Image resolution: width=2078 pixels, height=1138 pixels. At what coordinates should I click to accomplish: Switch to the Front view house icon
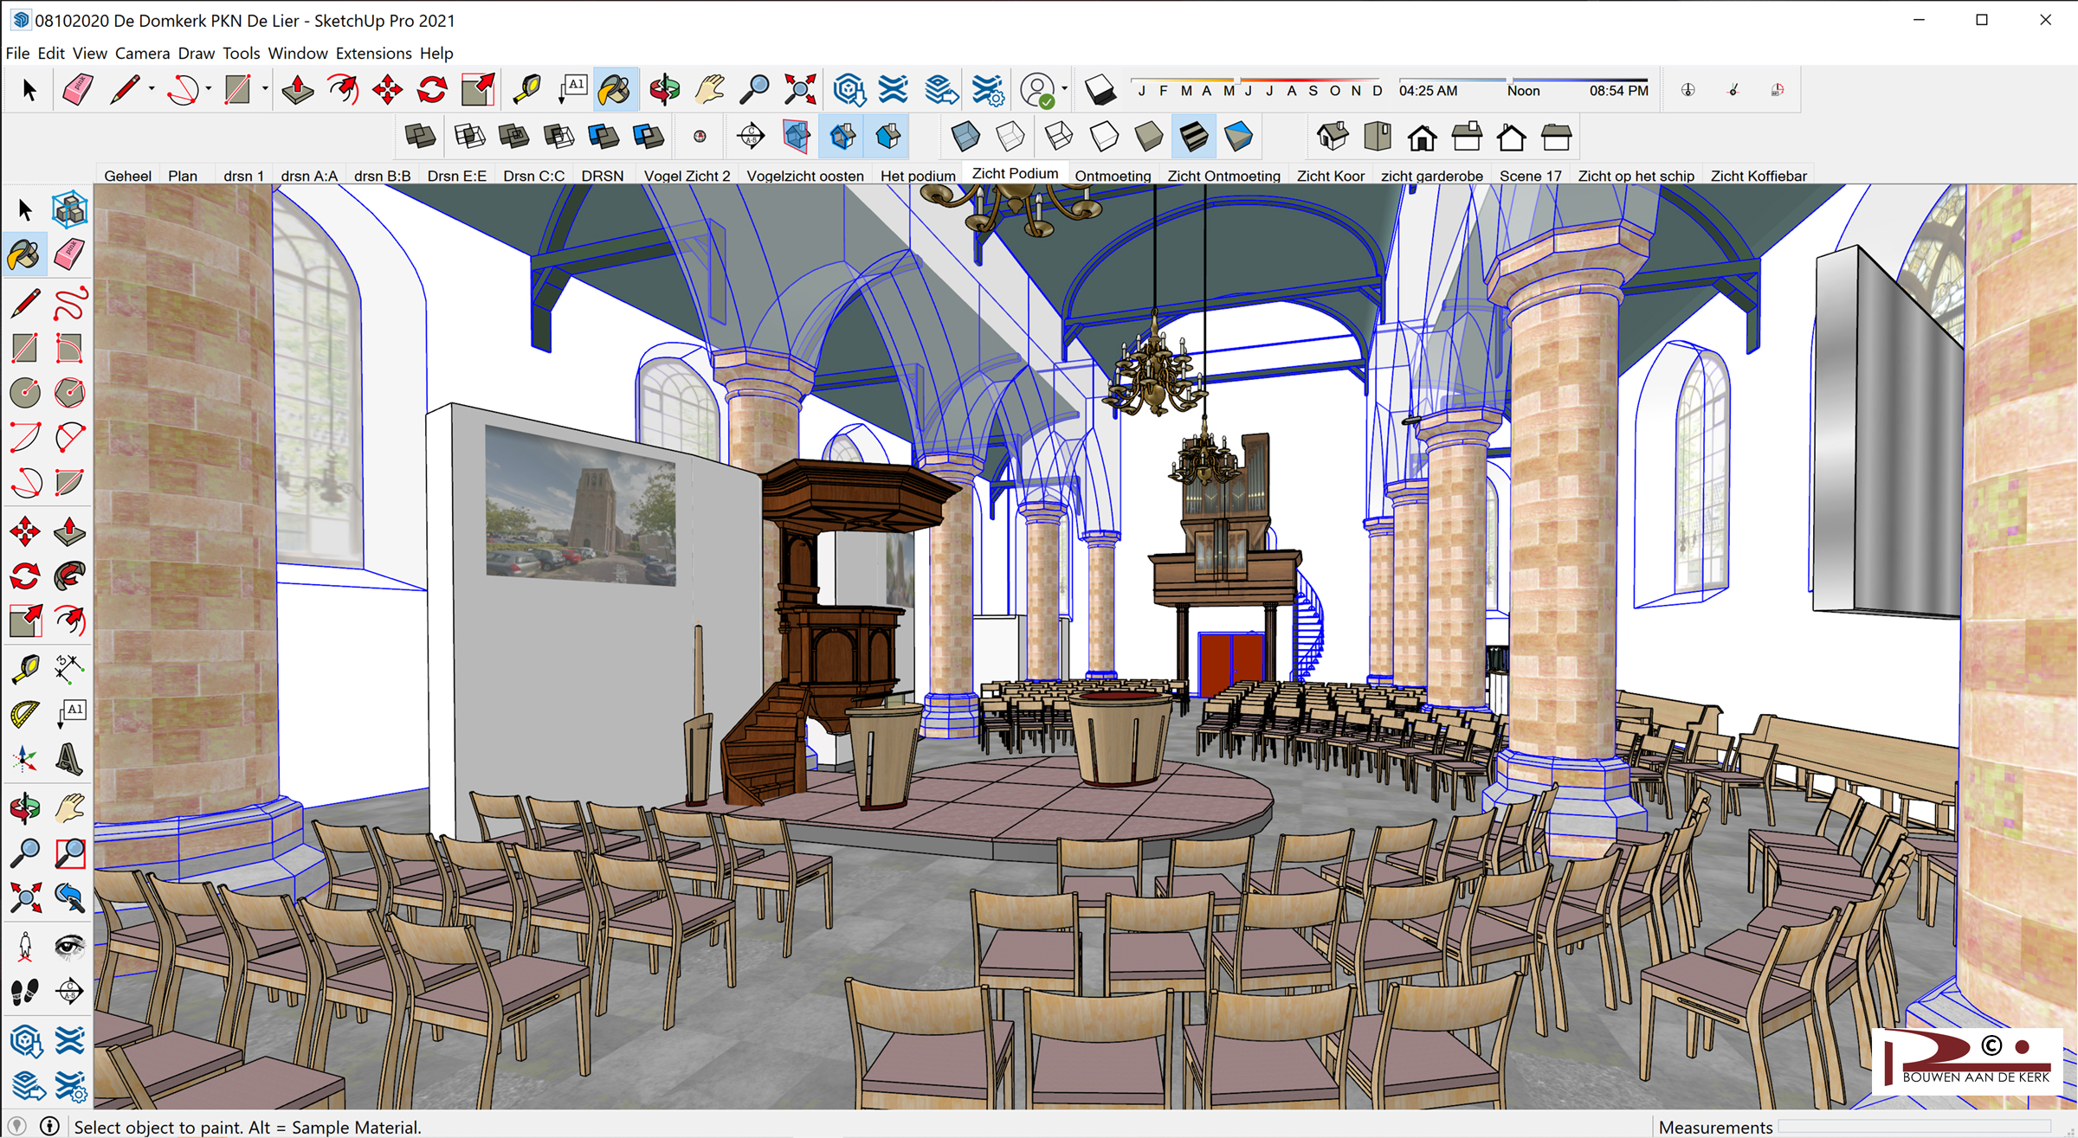(1423, 137)
